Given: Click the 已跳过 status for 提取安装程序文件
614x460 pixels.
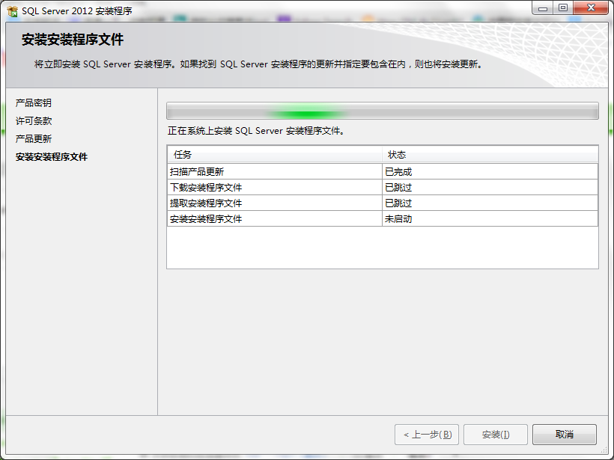Looking at the screenshot, I should 490,203.
